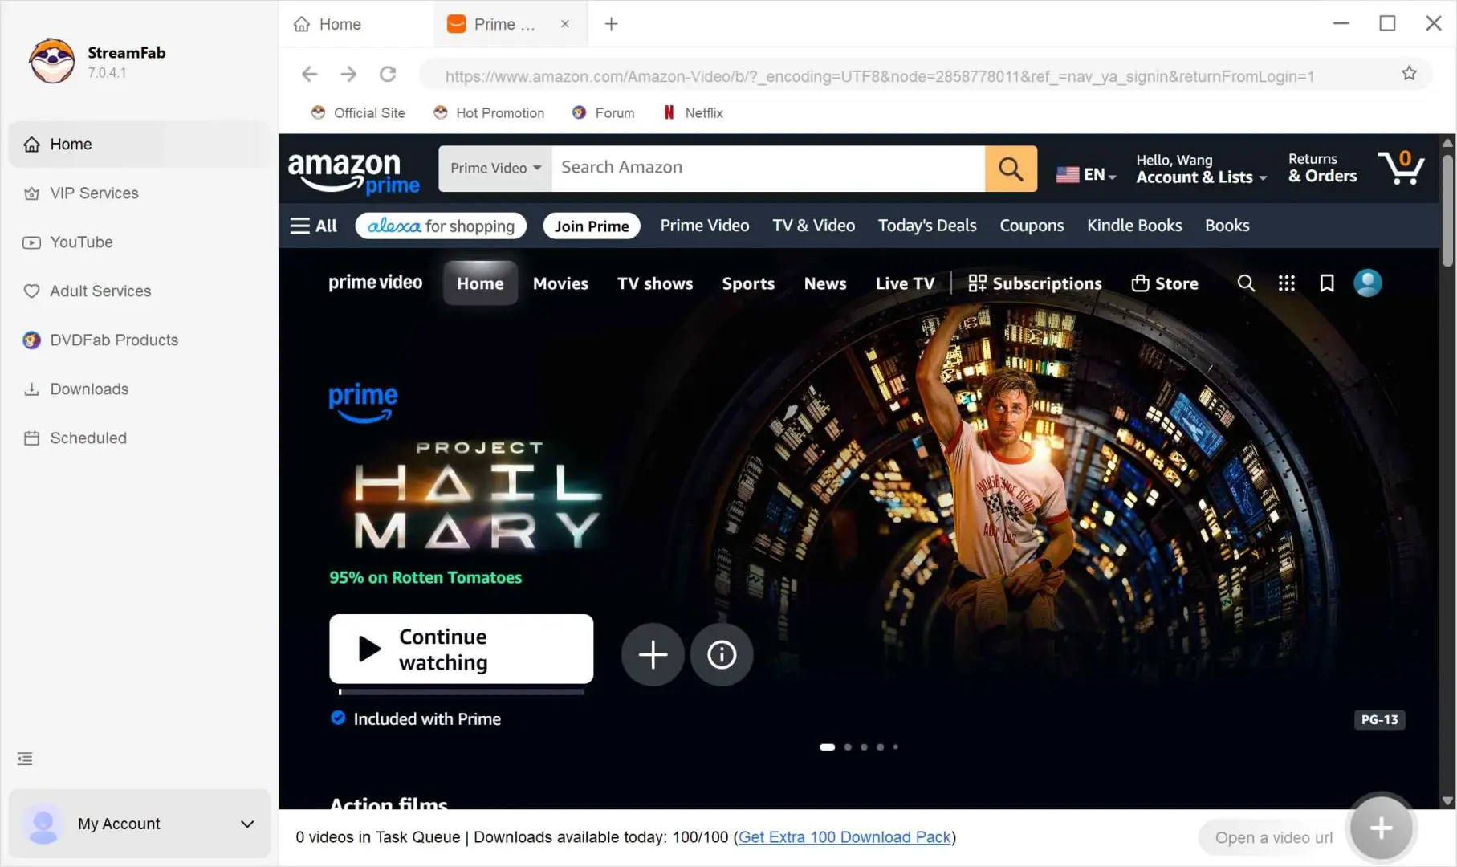Show details with the info icon
This screenshot has height=867, width=1457.
point(722,655)
